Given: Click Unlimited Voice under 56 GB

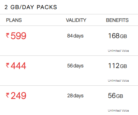Looking at the screenshot, I should [x=118, y=111].
